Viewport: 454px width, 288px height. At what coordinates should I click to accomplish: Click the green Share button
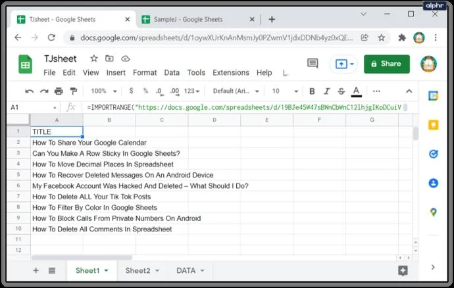[x=387, y=64]
